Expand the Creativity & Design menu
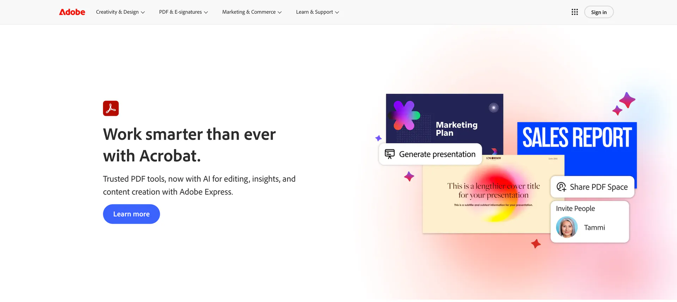The height and width of the screenshot is (302, 677). click(x=120, y=12)
